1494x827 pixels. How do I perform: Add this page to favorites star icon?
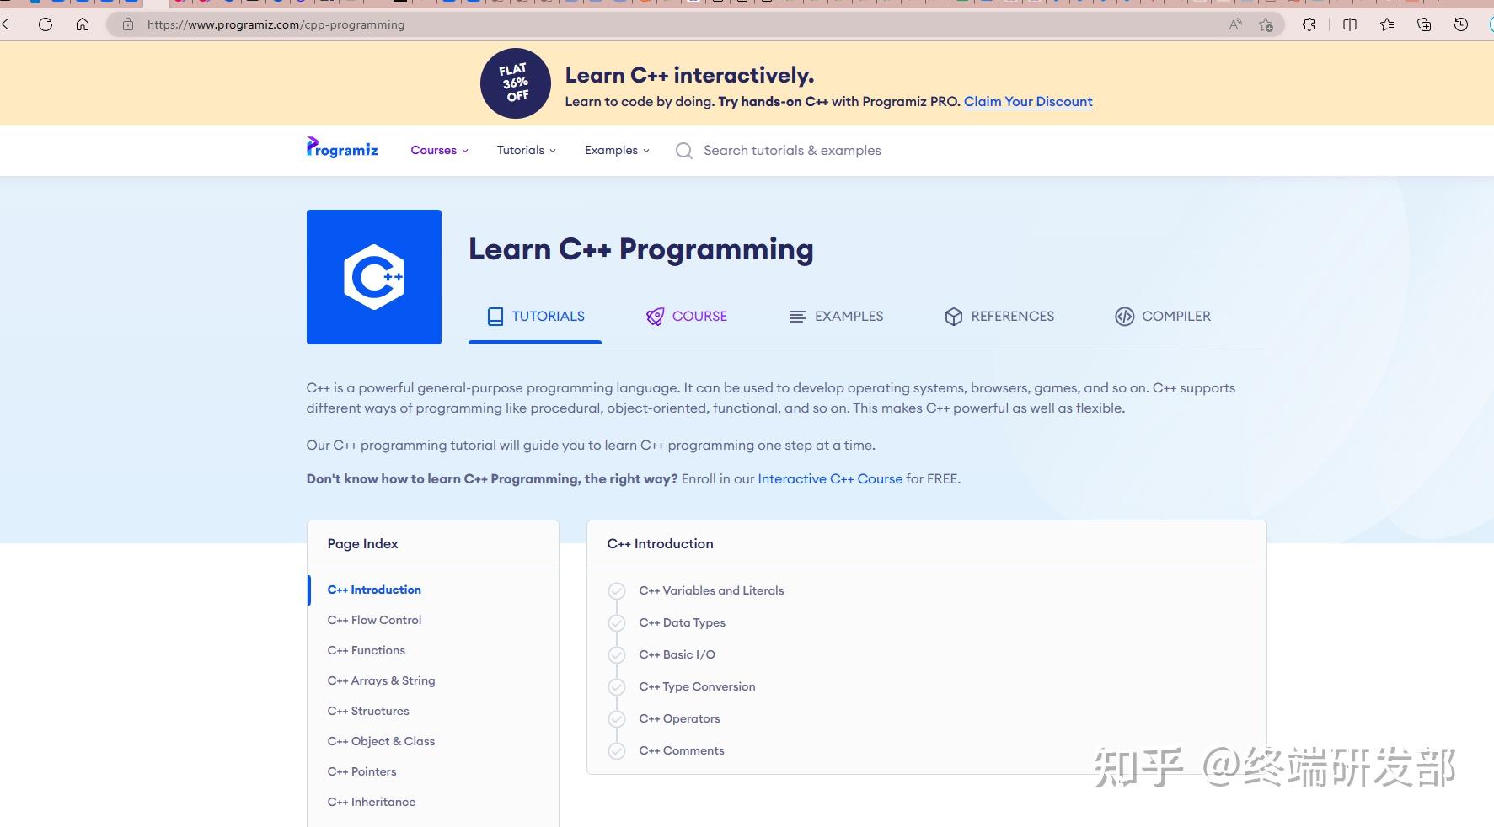point(1266,24)
